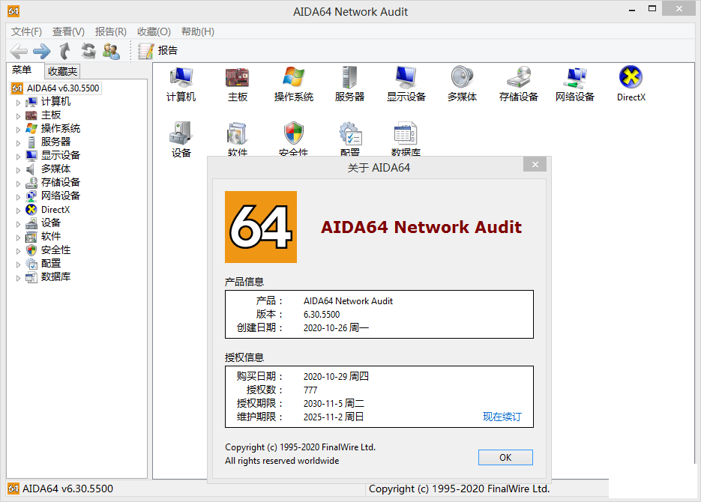The height and width of the screenshot is (502, 701).
Task: Close the 关于 AIDA64 dialog
Action: 535,165
